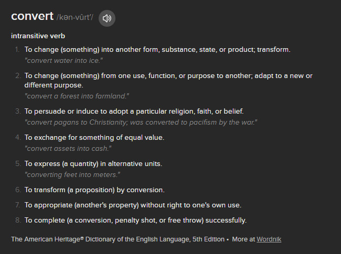The width and height of the screenshot is (341, 254).
Task: Click the "More at" text before Wordnik
Action: (x=243, y=239)
